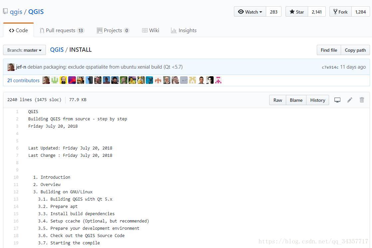Open jef-n author link
Image resolution: width=372 pixels, height=248 pixels.
coord(21,67)
